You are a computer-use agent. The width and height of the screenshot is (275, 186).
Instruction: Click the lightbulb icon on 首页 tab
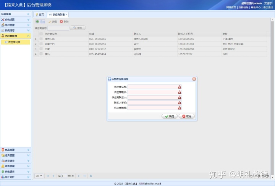(37, 15)
